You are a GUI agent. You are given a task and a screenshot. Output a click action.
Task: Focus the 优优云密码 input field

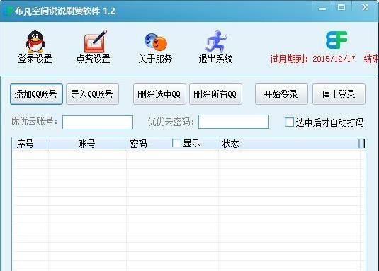click(x=234, y=122)
